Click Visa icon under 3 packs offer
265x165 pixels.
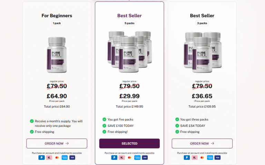pos(217,157)
